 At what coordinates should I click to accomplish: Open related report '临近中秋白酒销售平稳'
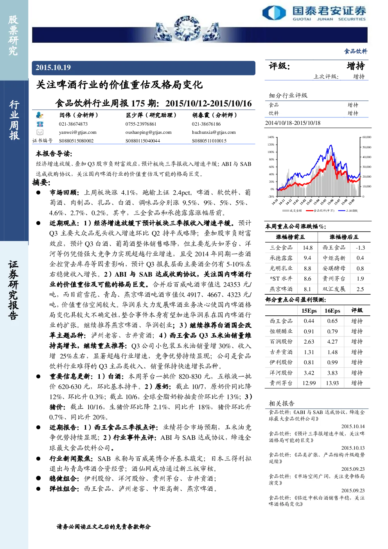point(316,501)
